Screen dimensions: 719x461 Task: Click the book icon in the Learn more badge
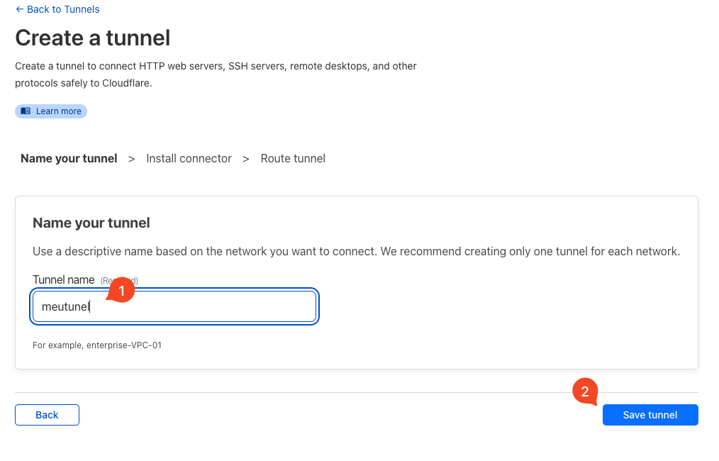tap(26, 111)
